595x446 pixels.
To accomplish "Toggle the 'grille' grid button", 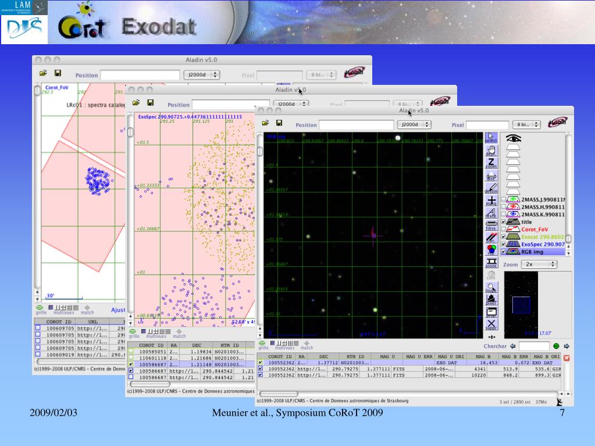I will click(263, 344).
